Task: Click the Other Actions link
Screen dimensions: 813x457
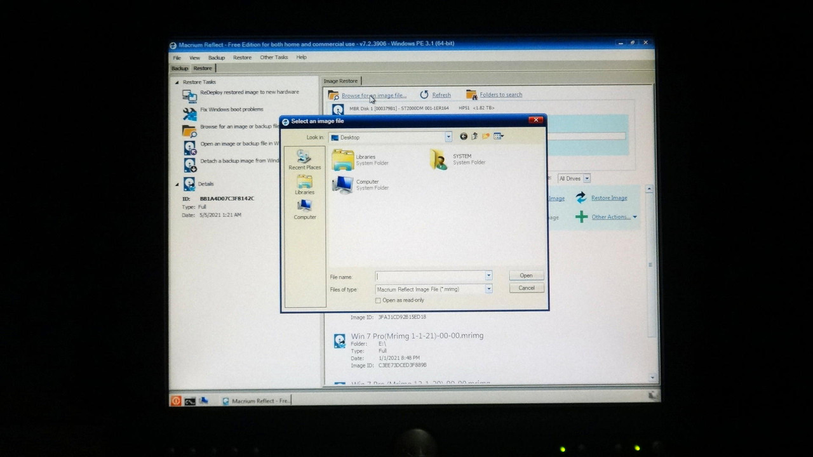Action: point(611,217)
